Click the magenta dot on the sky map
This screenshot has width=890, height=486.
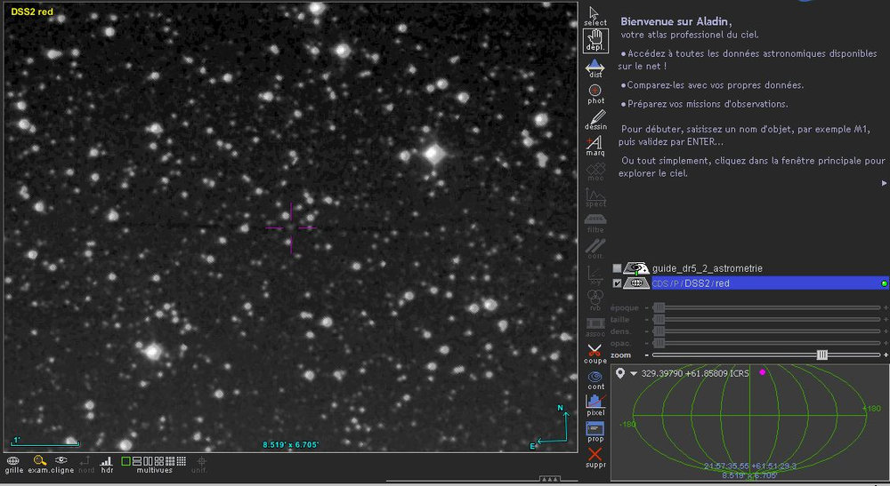coord(763,372)
